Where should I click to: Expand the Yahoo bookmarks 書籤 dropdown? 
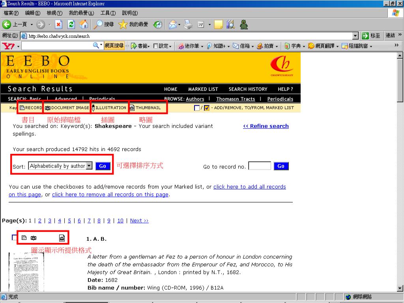(x=149, y=47)
